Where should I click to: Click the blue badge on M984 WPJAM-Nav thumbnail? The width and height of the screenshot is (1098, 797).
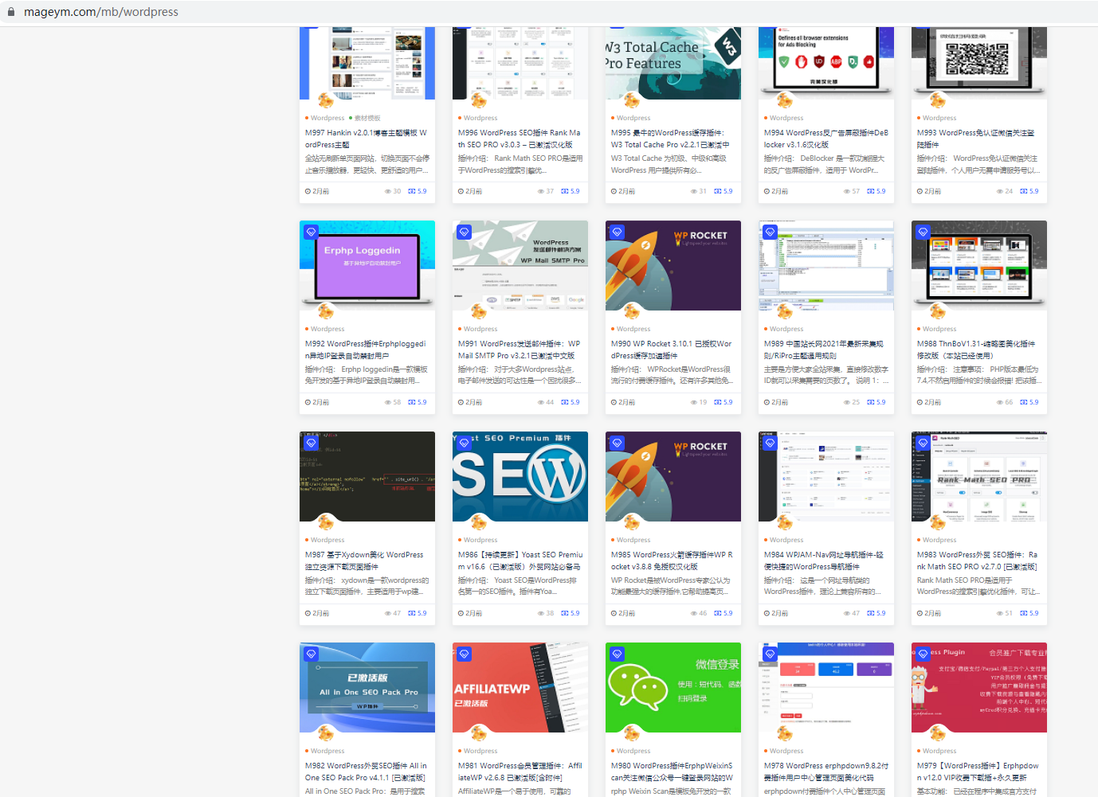771,443
